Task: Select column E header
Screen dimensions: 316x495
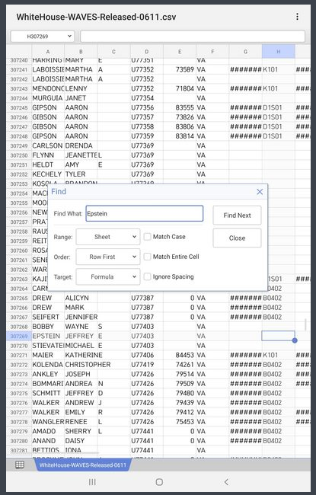Action: click(180, 52)
